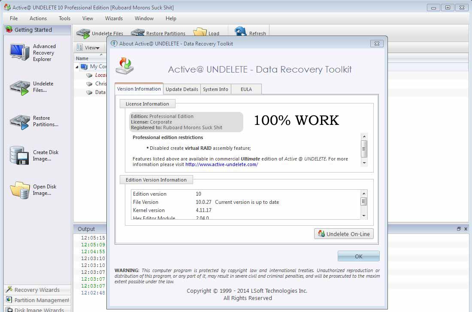The height and width of the screenshot is (312, 472).
Task: Click the Undelete Files toolbar icon
Action: click(84, 33)
